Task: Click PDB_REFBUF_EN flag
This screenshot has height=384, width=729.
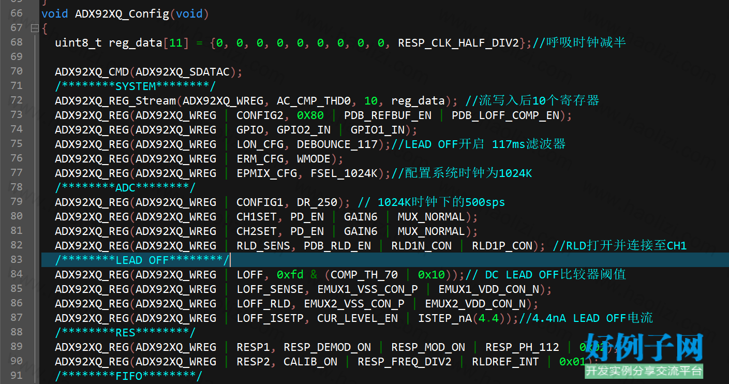Action: click(x=388, y=115)
